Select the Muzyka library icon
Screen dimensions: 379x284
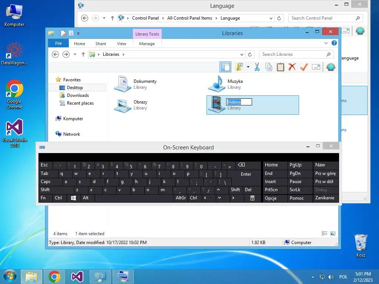pos(216,84)
